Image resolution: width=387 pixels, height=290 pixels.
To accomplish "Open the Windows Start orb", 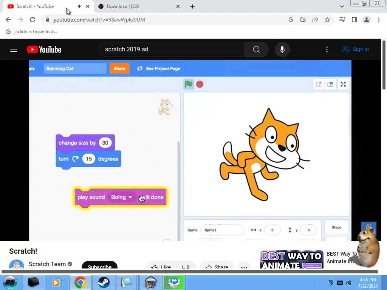I will (9, 282).
